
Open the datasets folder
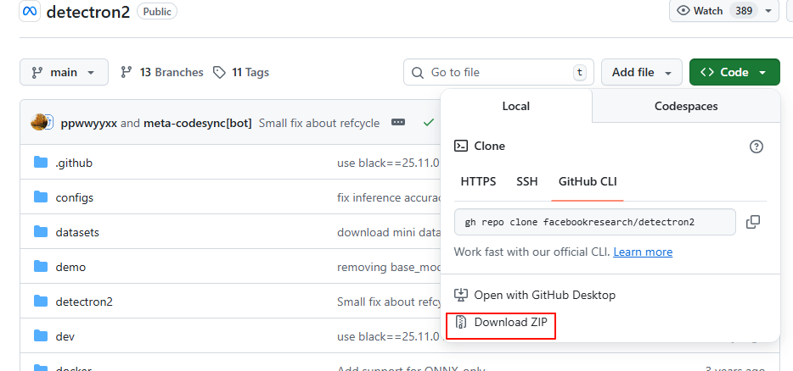(77, 232)
